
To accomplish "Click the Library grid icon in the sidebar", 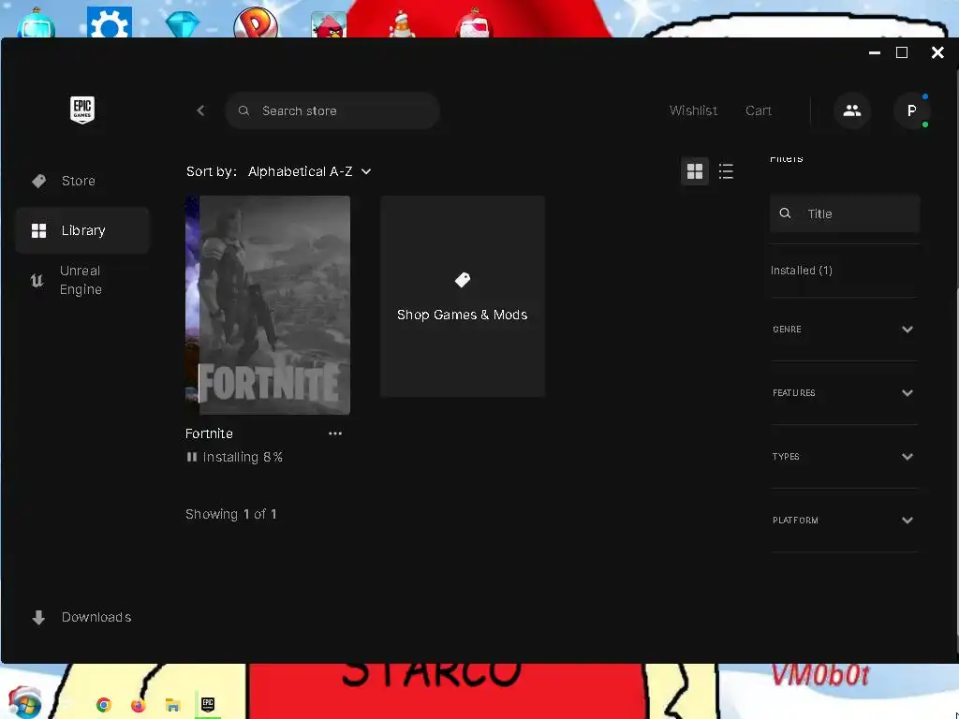I will click(x=38, y=230).
